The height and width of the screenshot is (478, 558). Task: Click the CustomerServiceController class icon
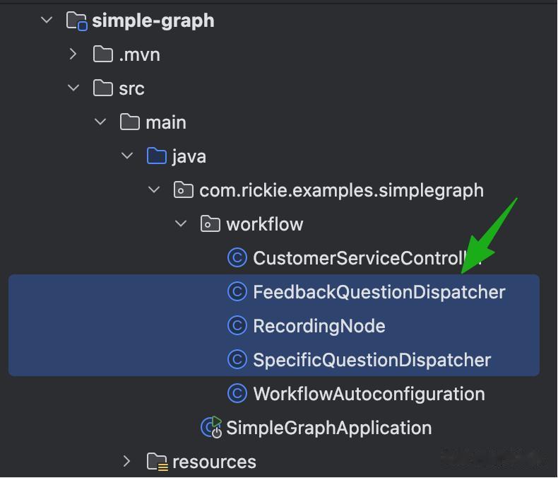(x=237, y=258)
